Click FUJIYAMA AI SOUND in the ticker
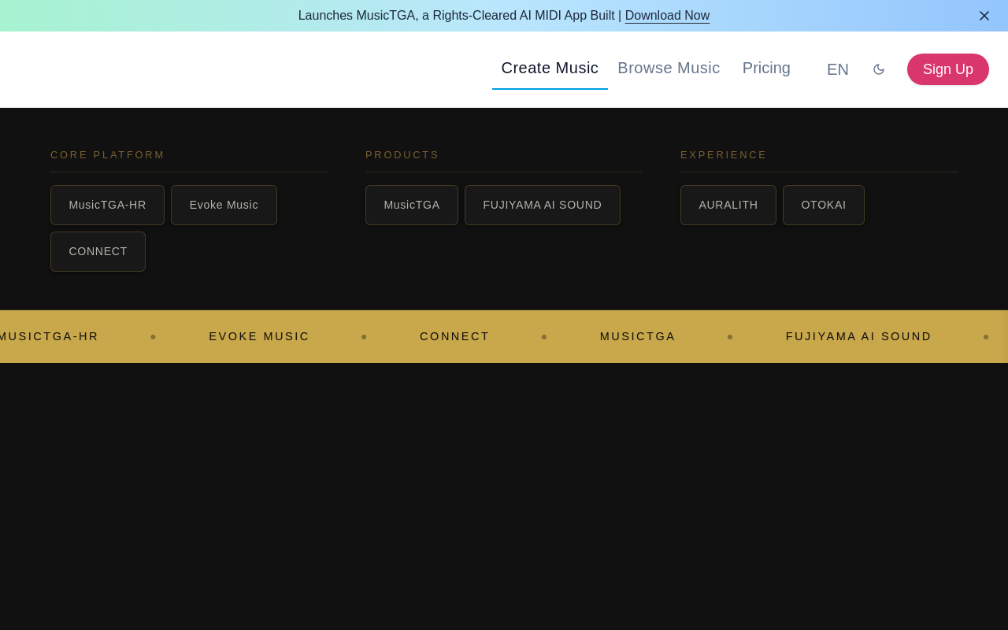The image size is (1008, 630). 858,336
